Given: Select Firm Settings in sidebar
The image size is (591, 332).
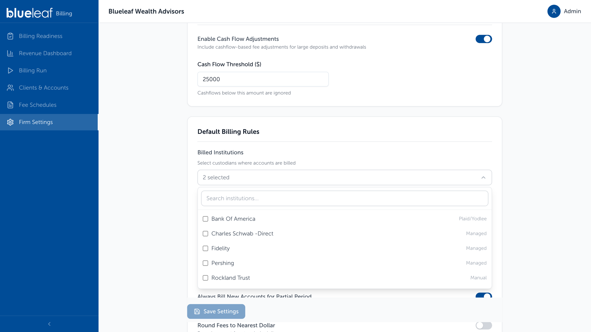Looking at the screenshot, I should (49, 122).
